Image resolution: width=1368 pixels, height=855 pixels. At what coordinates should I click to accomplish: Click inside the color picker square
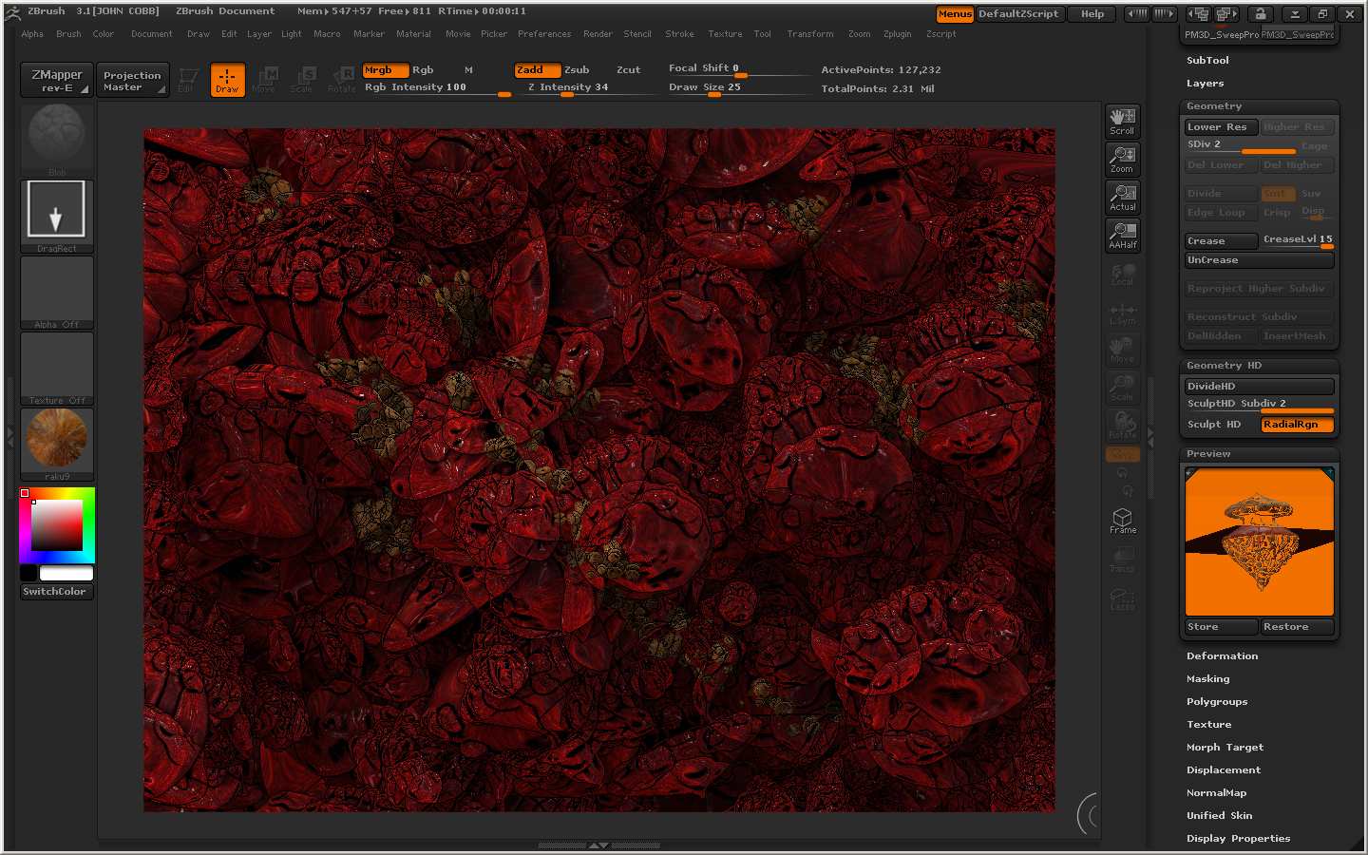[x=57, y=525]
